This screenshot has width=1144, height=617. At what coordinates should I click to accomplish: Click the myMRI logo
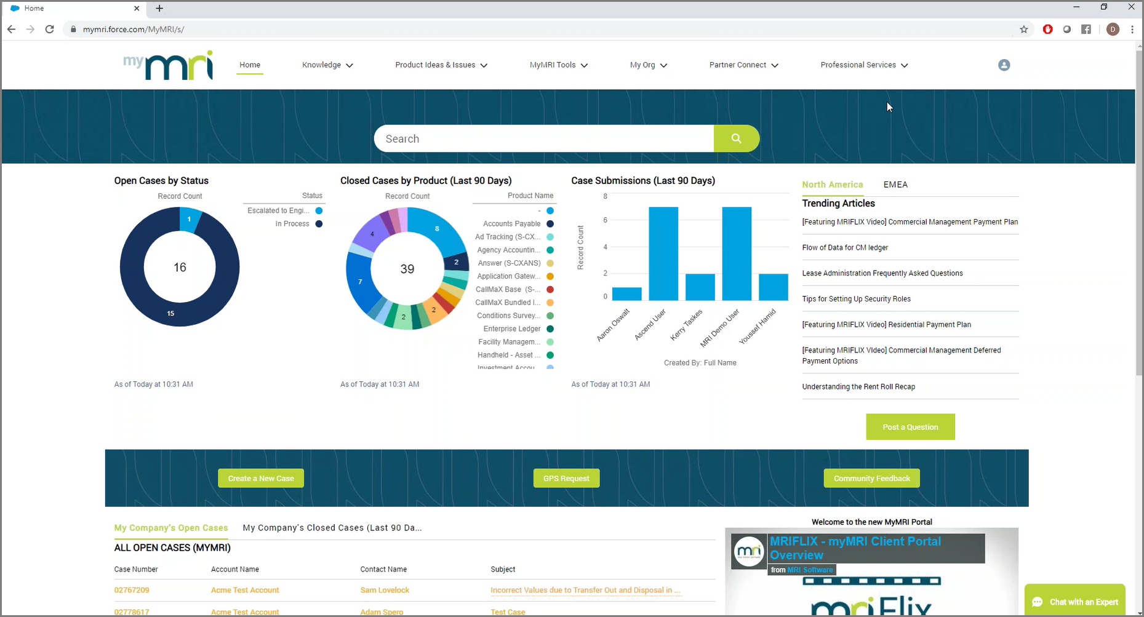click(168, 65)
